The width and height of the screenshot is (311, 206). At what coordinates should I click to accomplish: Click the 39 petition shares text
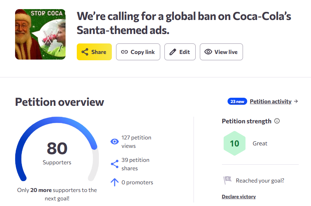click(135, 164)
